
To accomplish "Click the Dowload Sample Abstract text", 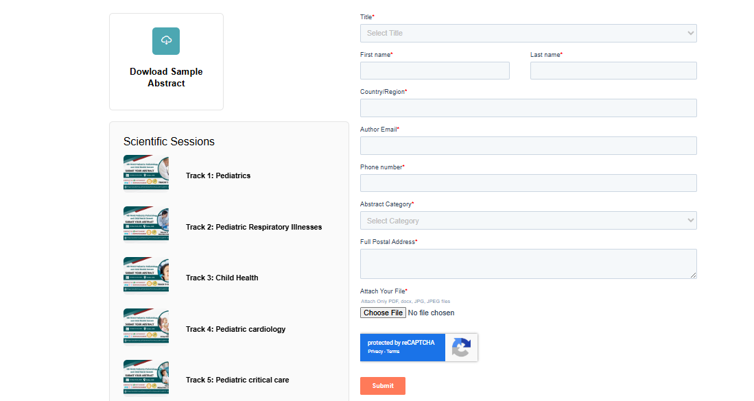I will 166,77.
